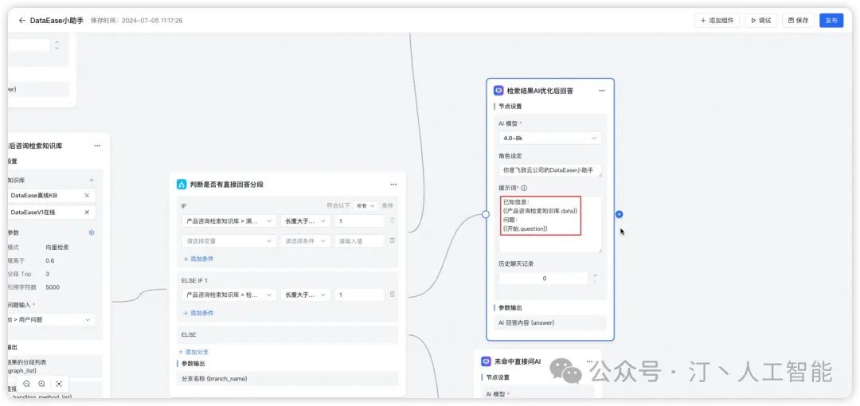This screenshot has height=406, width=860.
Task: Click the 向量检索 mode value
Action: coord(57,248)
